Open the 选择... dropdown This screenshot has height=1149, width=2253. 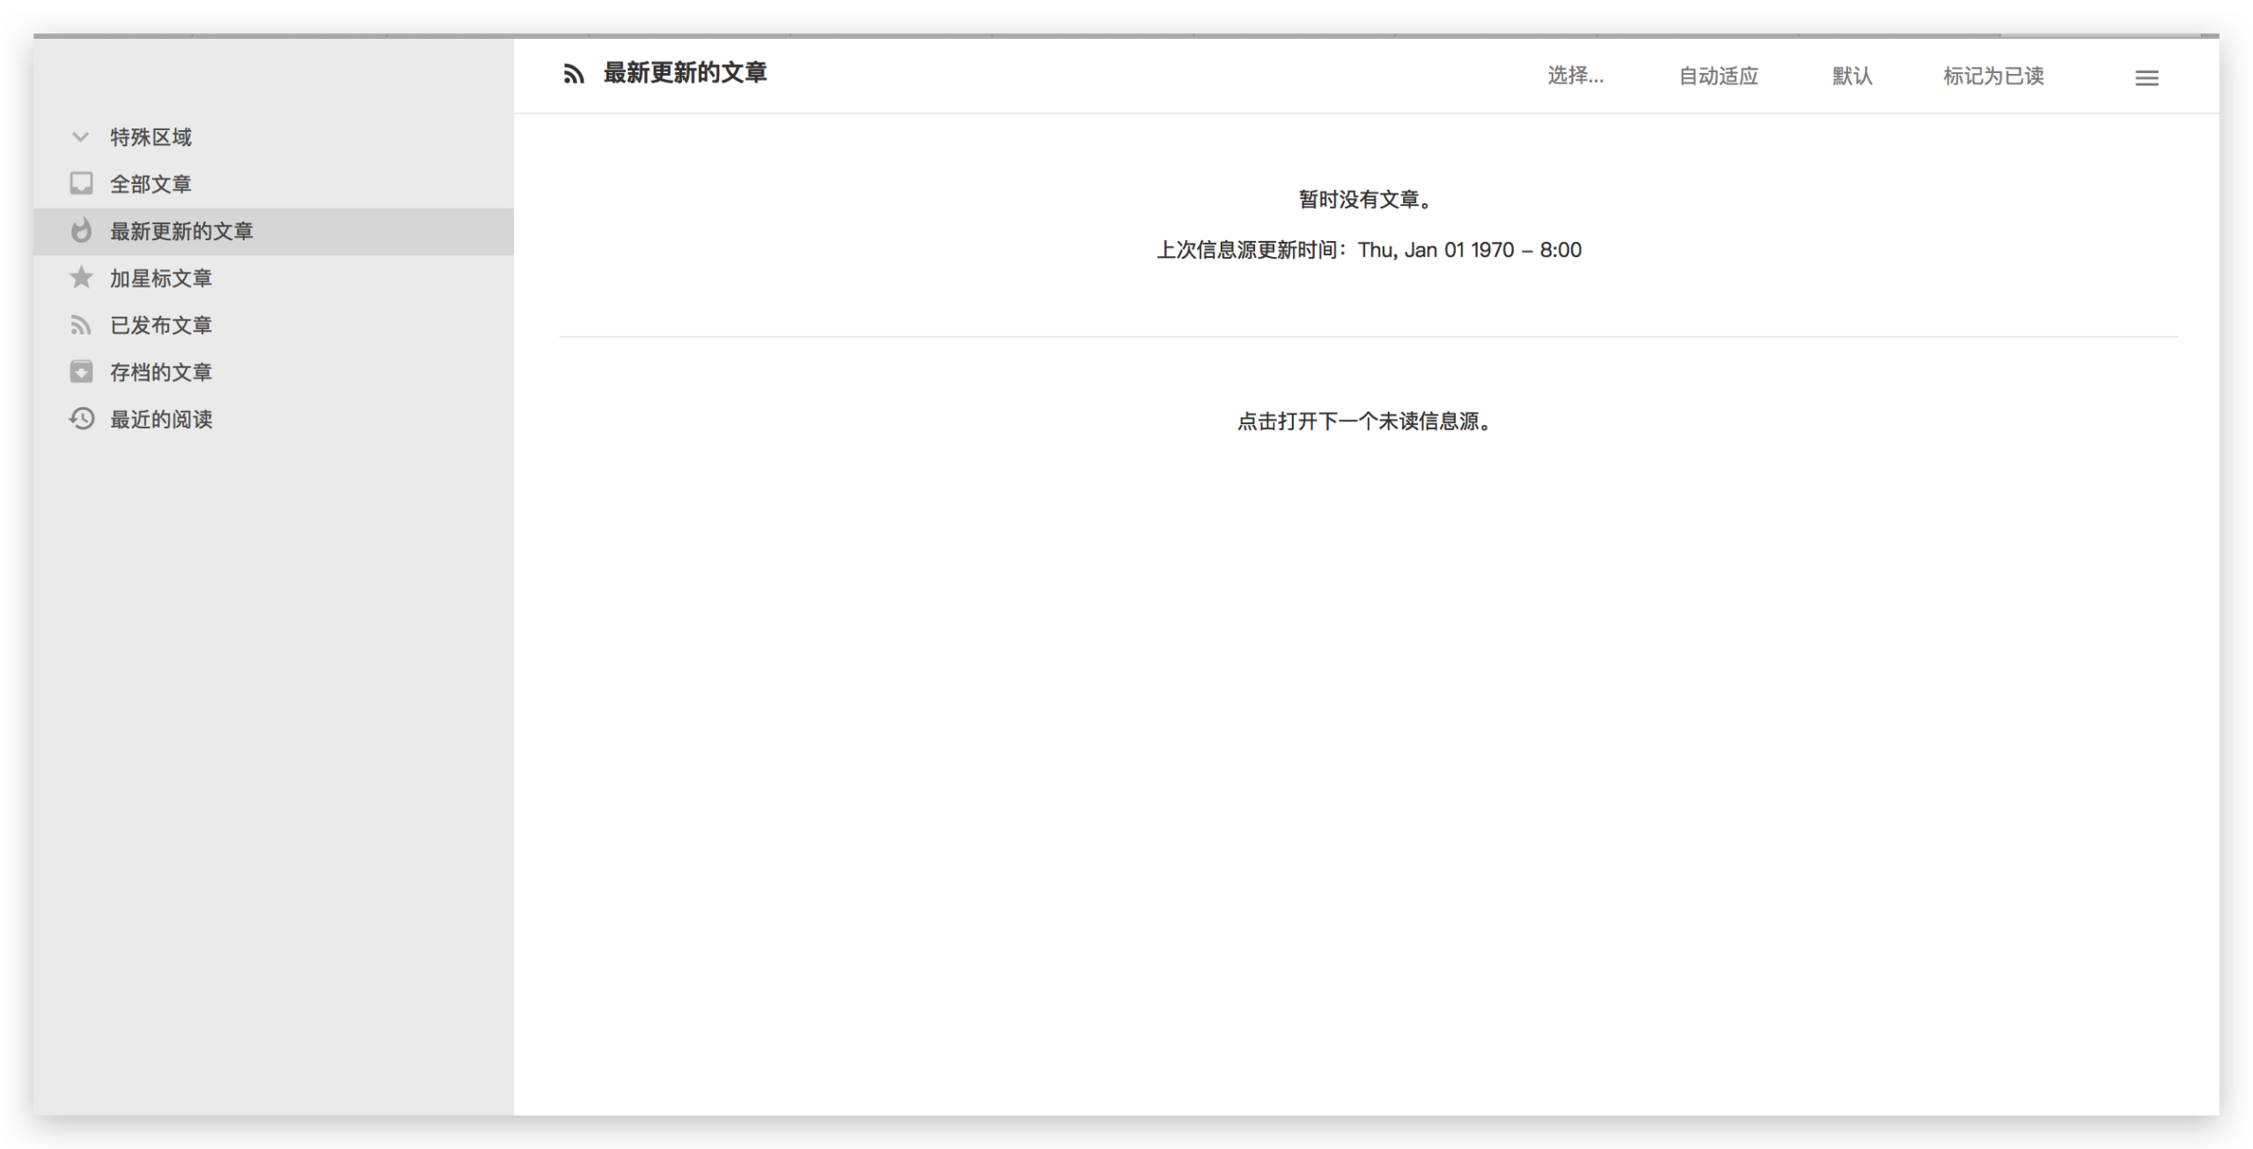point(1575,76)
